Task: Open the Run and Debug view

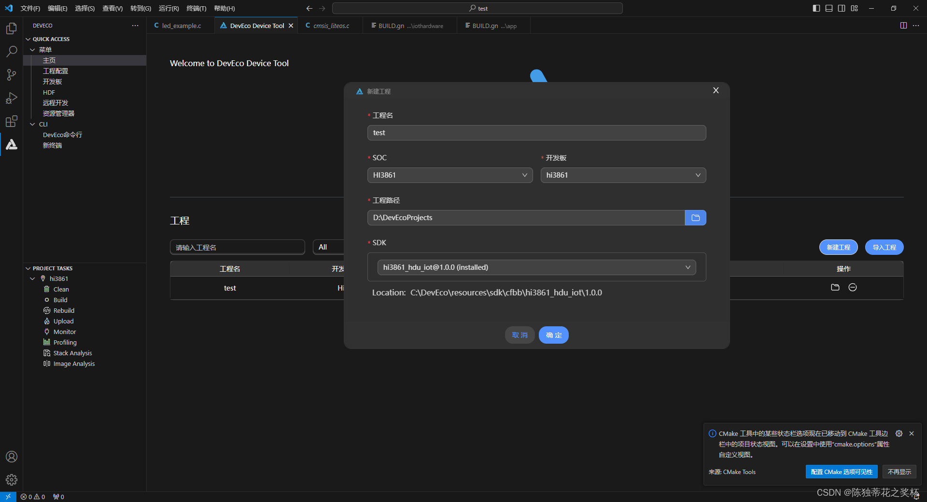Action: [x=12, y=98]
